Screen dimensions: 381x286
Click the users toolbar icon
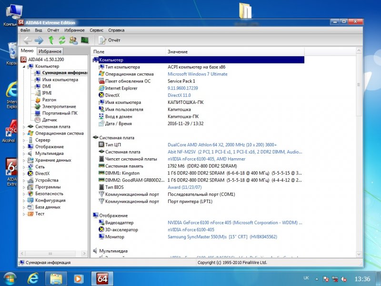pos(73,40)
